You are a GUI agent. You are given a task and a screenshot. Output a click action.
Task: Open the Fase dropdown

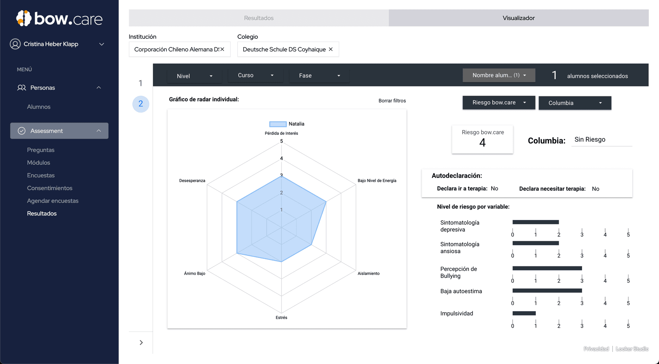(x=319, y=75)
